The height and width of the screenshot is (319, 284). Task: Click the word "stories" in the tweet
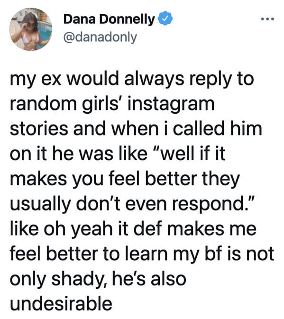point(39,129)
